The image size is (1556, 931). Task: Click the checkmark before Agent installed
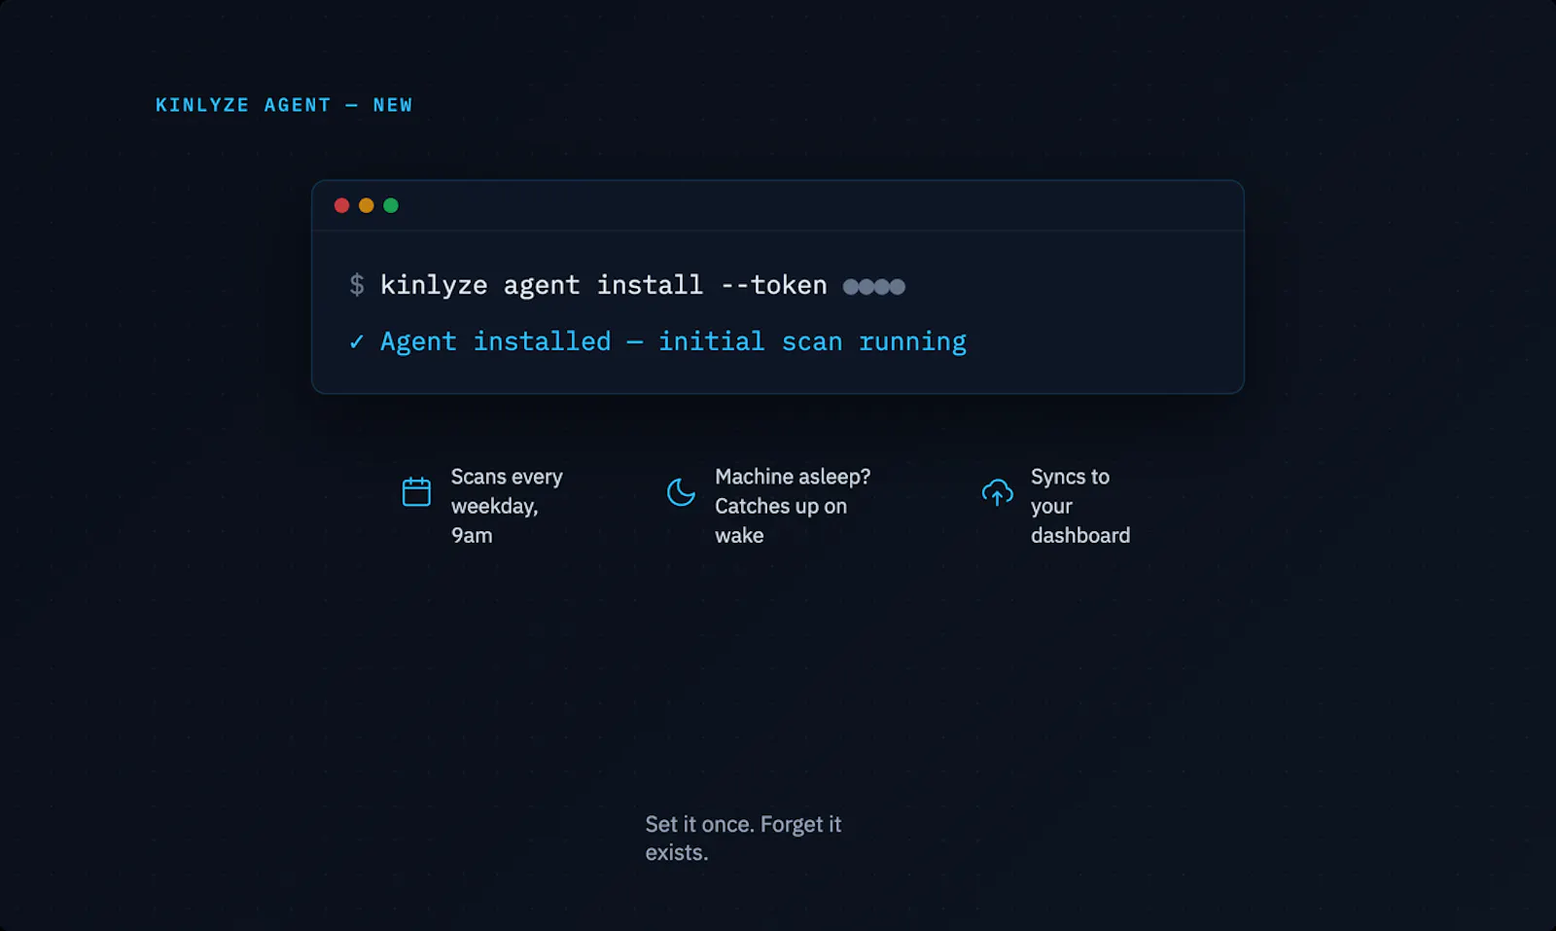tap(357, 341)
